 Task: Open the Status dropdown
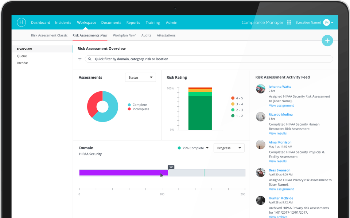[x=140, y=78]
